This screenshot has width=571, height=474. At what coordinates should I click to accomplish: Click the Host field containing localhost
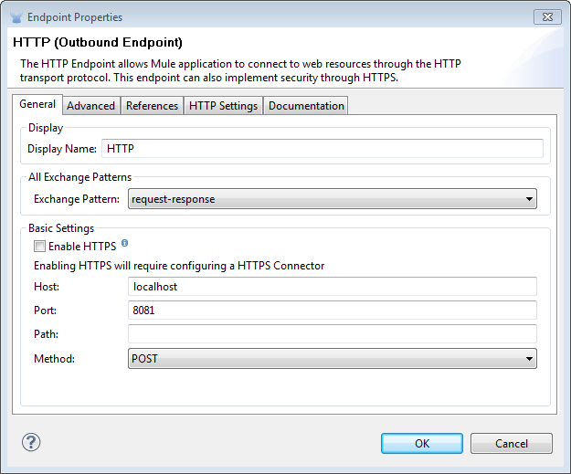333,287
